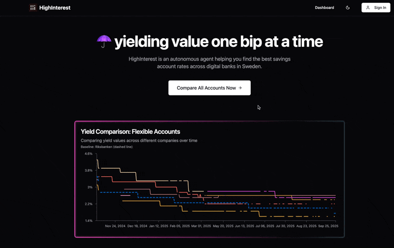Click the 1.4% y-axis label
Image resolution: width=394 pixels, height=248 pixels.
[89, 220]
